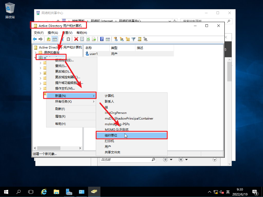
Task: Open the 操作(A) menu
Action: pos(53,33)
